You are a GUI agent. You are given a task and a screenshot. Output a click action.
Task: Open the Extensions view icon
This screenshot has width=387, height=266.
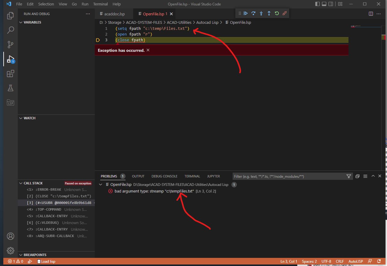pyautogui.click(x=11, y=74)
